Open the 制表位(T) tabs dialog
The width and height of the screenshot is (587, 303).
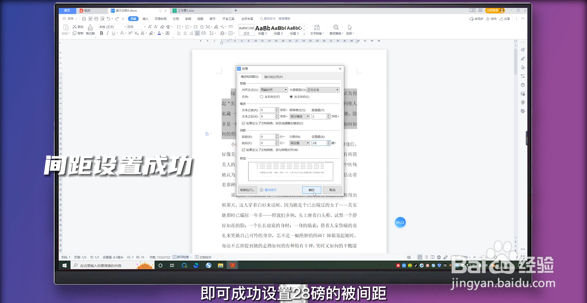(248, 190)
